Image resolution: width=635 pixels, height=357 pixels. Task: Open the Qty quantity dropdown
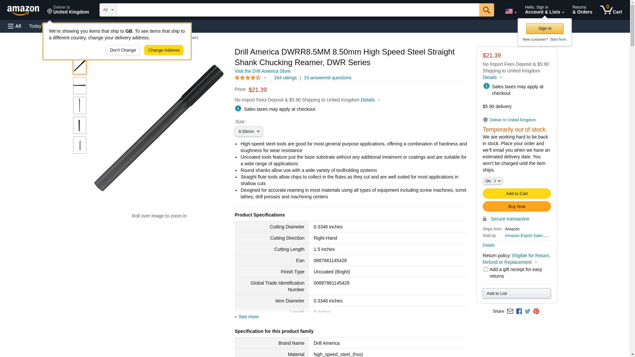pos(492,181)
